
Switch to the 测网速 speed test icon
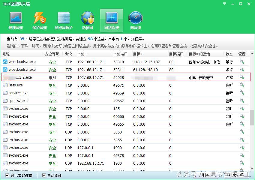click(x=135, y=20)
